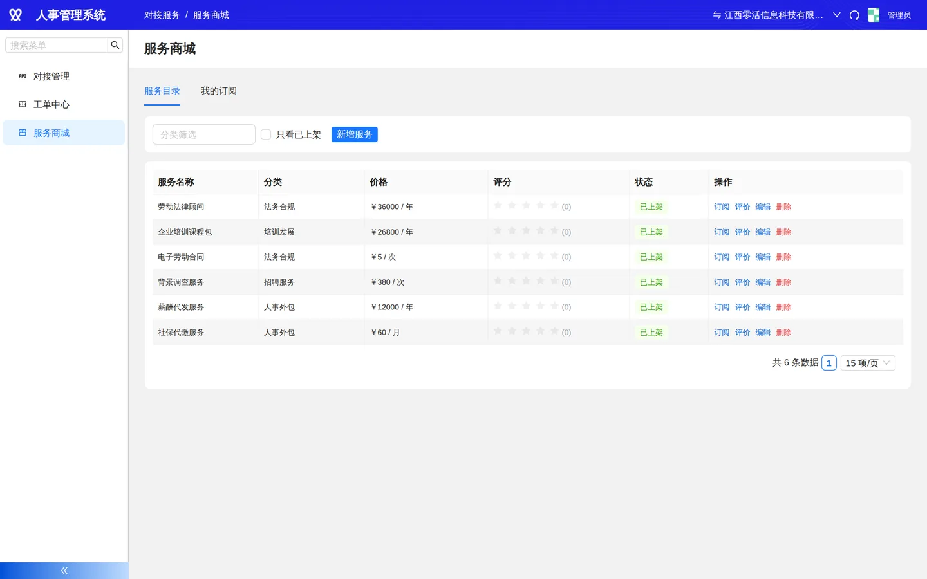Click the 对接服务 breadcrumb
The width and height of the screenshot is (927, 579).
click(x=162, y=15)
